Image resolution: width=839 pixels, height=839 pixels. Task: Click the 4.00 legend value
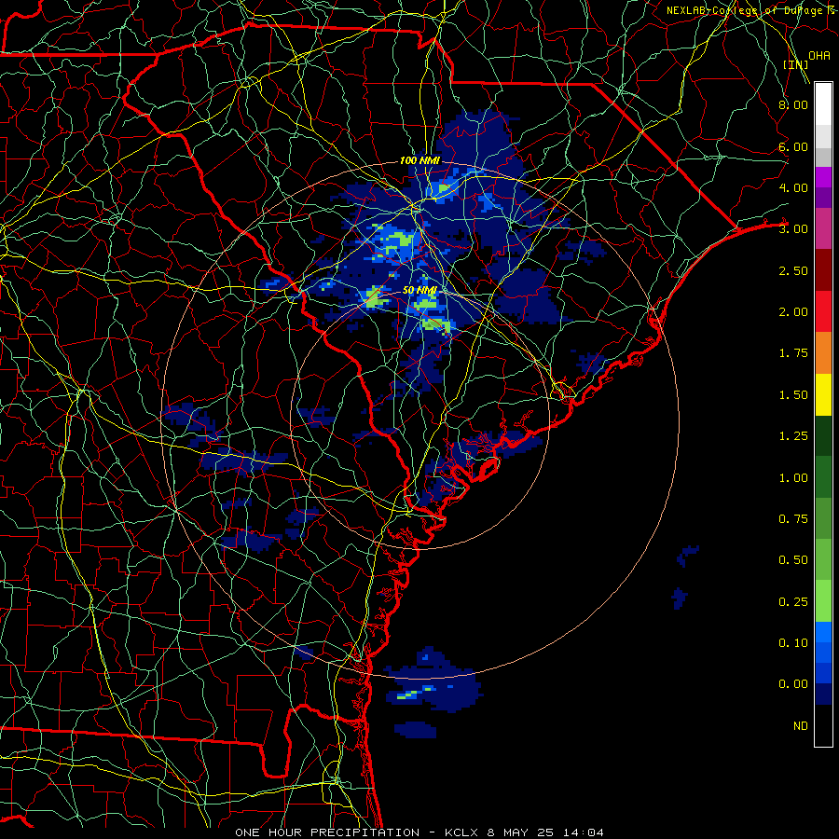[x=793, y=187]
